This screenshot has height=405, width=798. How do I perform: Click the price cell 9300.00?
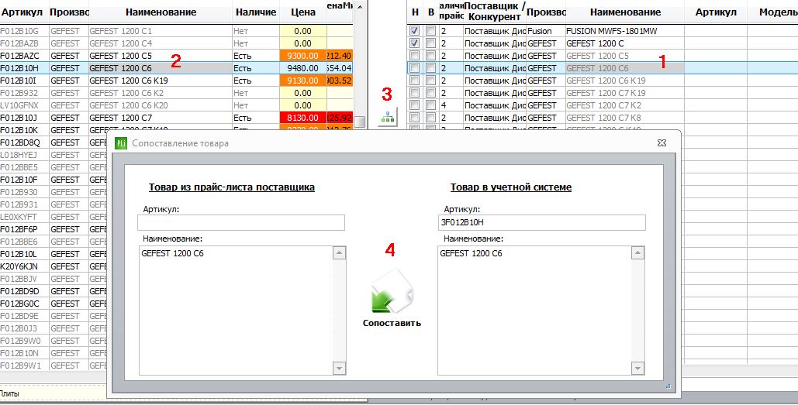tap(303, 56)
